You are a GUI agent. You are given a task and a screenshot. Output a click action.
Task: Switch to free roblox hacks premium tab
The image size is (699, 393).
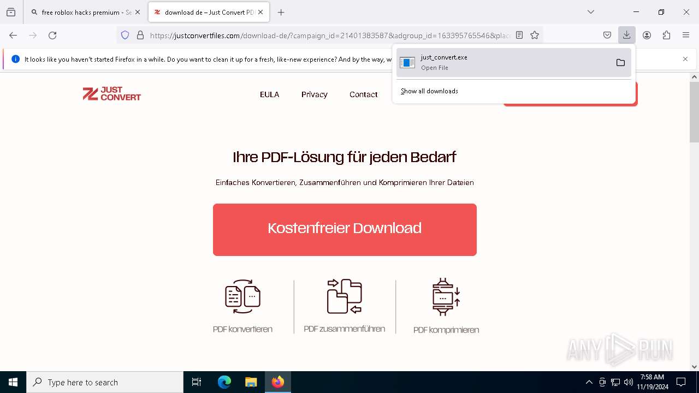(x=86, y=12)
